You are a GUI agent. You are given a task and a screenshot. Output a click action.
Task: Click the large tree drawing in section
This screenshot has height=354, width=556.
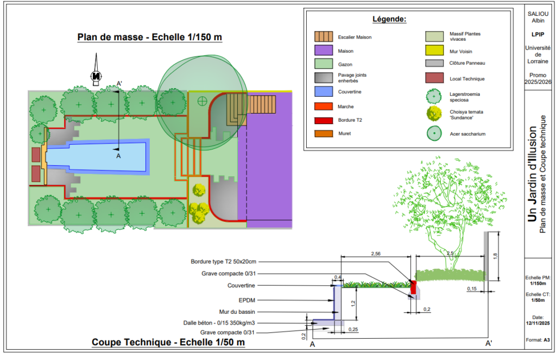pyautogui.click(x=449, y=213)
